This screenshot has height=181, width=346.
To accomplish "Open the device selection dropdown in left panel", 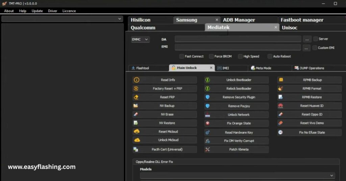I will (x=62, y=19).
